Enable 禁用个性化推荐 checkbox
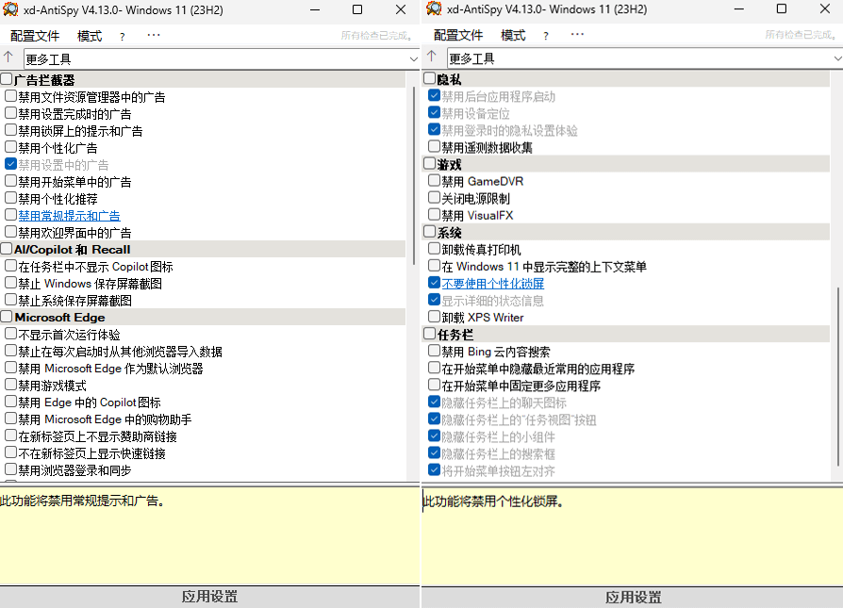 (x=10, y=198)
